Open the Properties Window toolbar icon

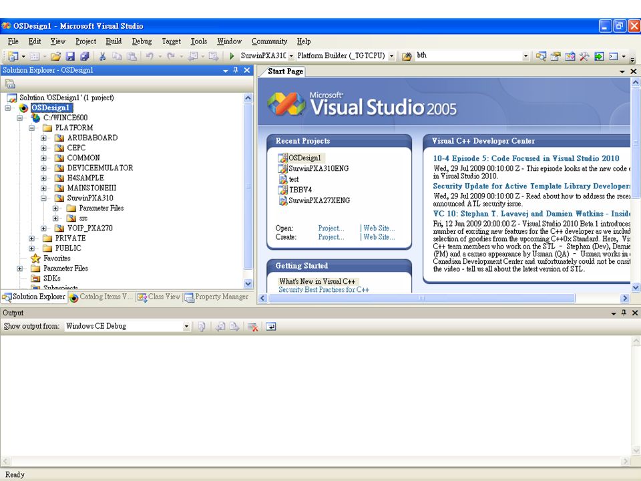pos(555,56)
